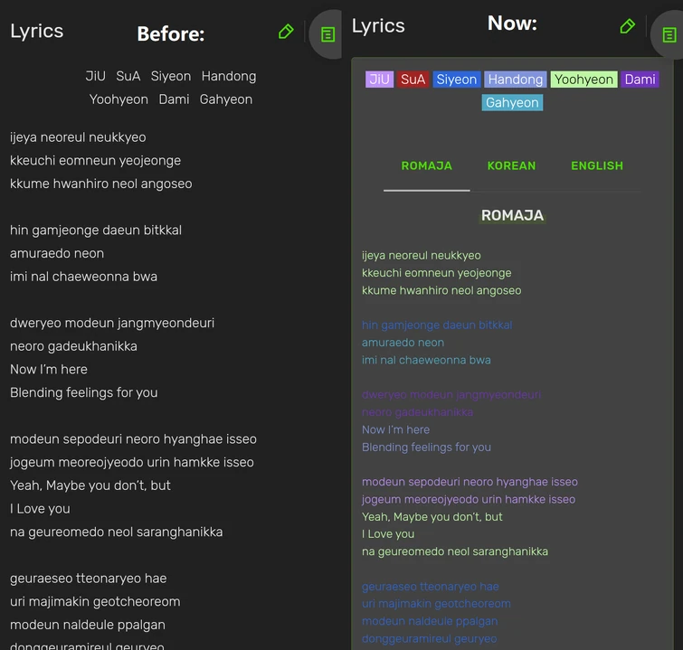This screenshot has height=650, width=683.
Task: Click the edit pencil icon in Before panel
Action: click(286, 32)
